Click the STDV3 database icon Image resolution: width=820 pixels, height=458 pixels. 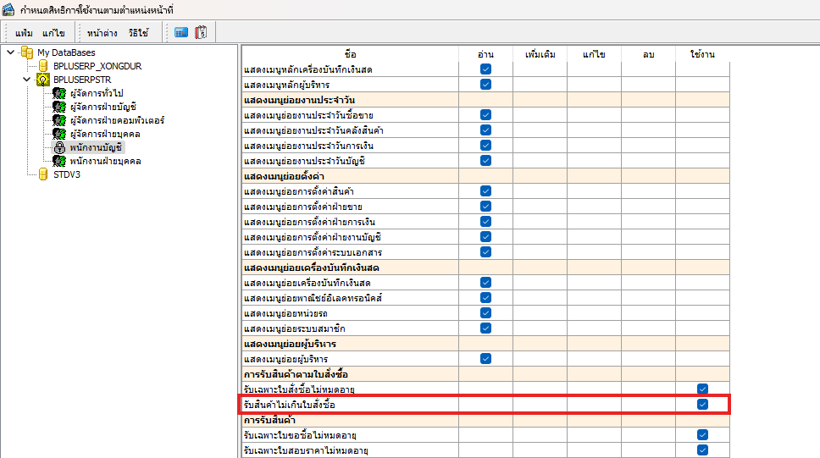pos(43,174)
